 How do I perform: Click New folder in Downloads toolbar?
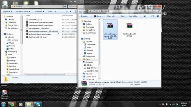pos(133,16)
